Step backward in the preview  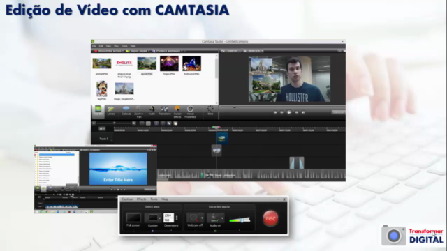point(281,112)
